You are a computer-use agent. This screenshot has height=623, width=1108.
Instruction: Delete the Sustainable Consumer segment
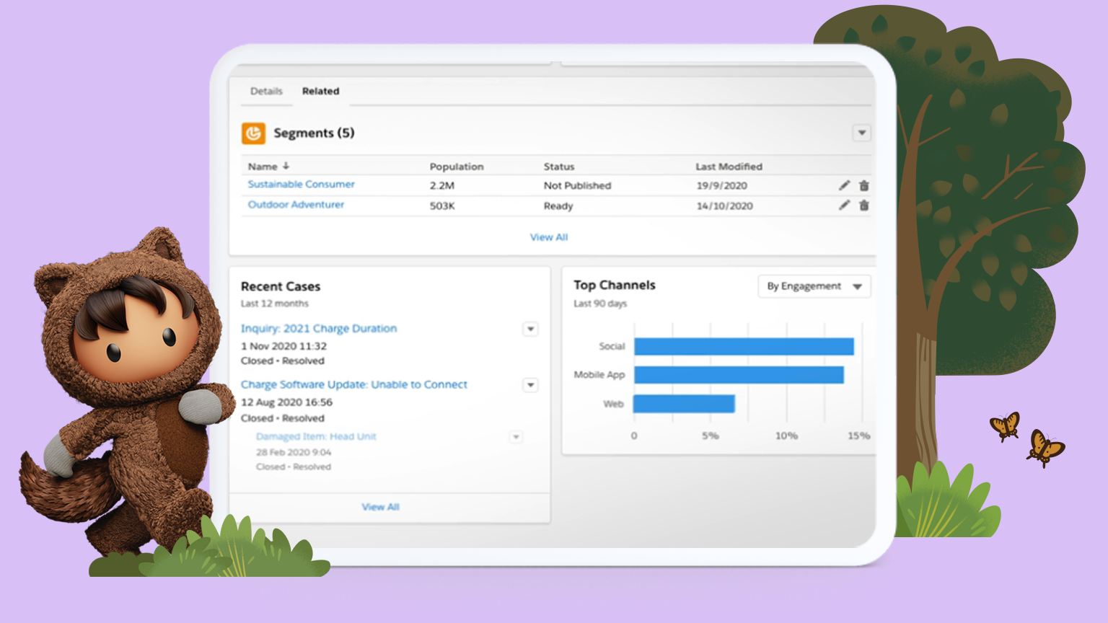click(863, 185)
